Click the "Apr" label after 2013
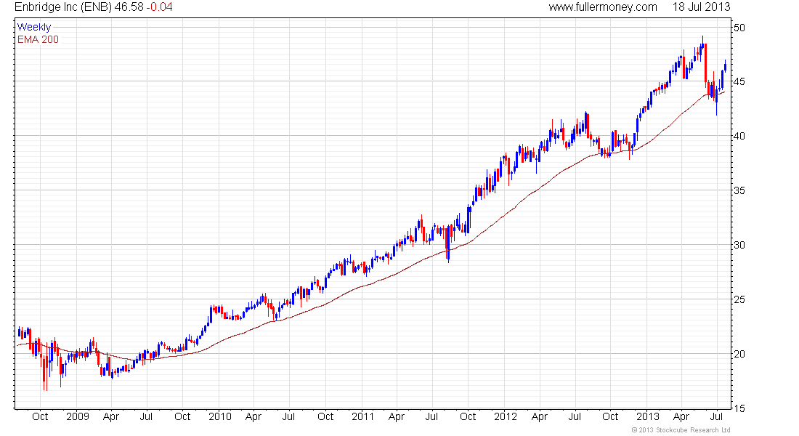 pos(681,416)
